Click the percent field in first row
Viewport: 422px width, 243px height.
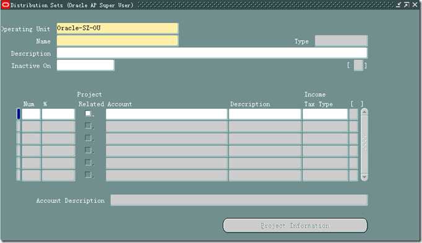click(58, 114)
